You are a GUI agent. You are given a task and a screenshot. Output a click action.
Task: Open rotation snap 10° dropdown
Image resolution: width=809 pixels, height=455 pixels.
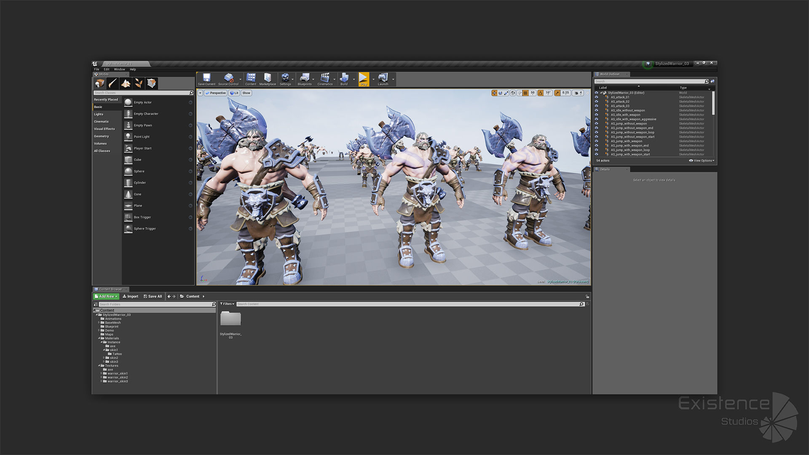tap(548, 93)
